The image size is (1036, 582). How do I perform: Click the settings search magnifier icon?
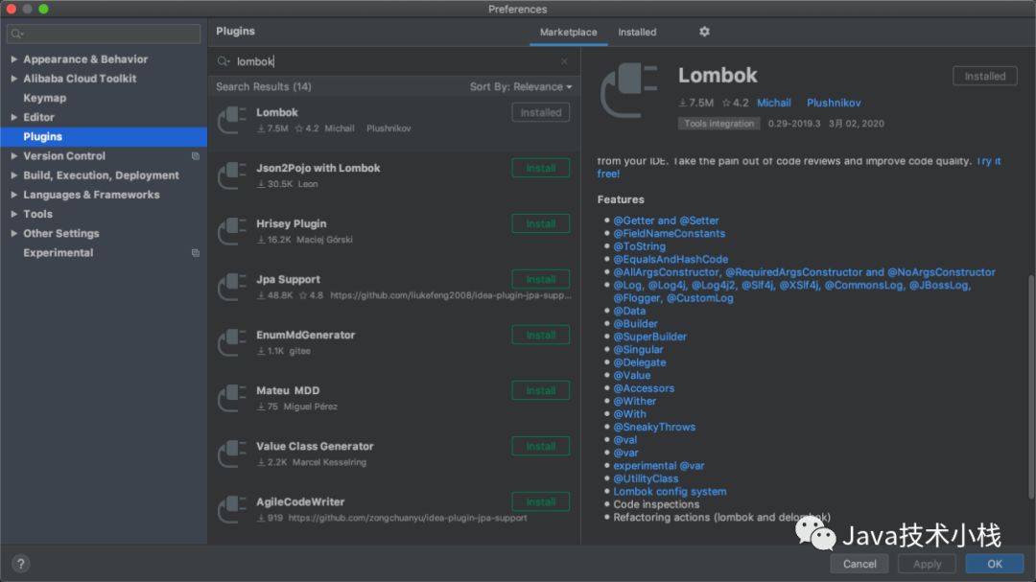click(17, 34)
